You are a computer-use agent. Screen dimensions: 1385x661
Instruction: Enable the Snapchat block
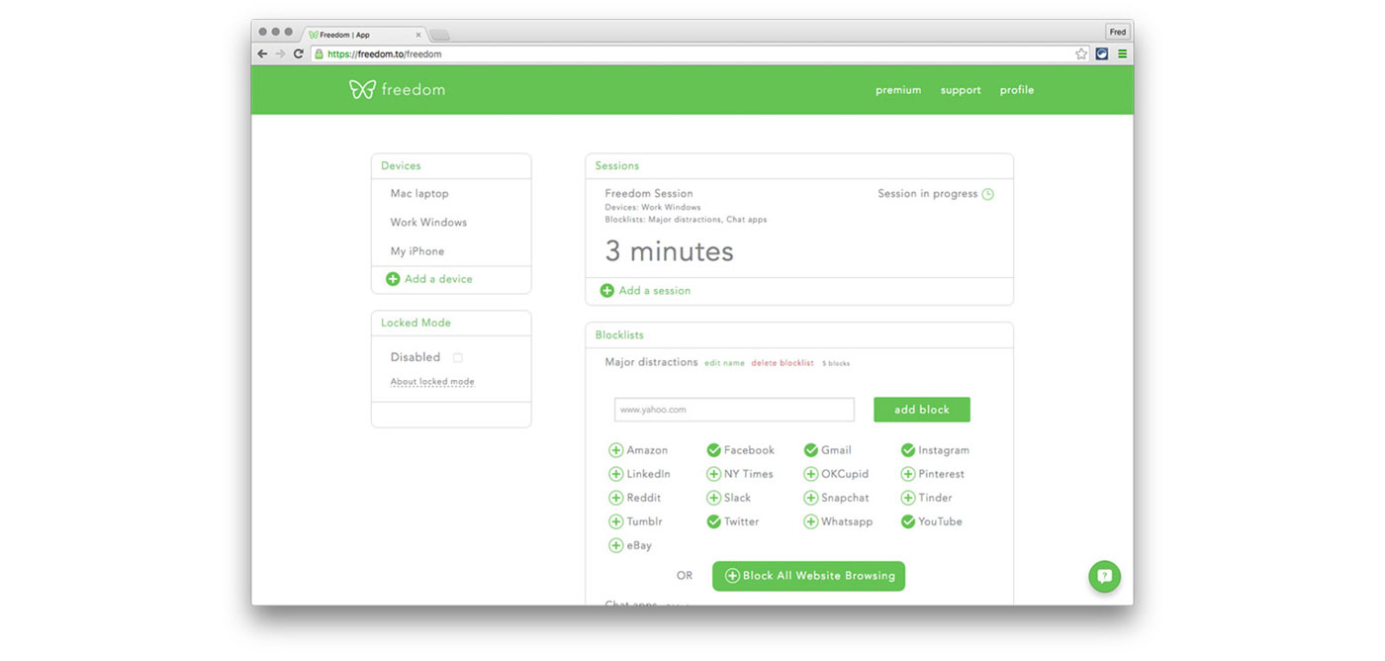tap(809, 498)
